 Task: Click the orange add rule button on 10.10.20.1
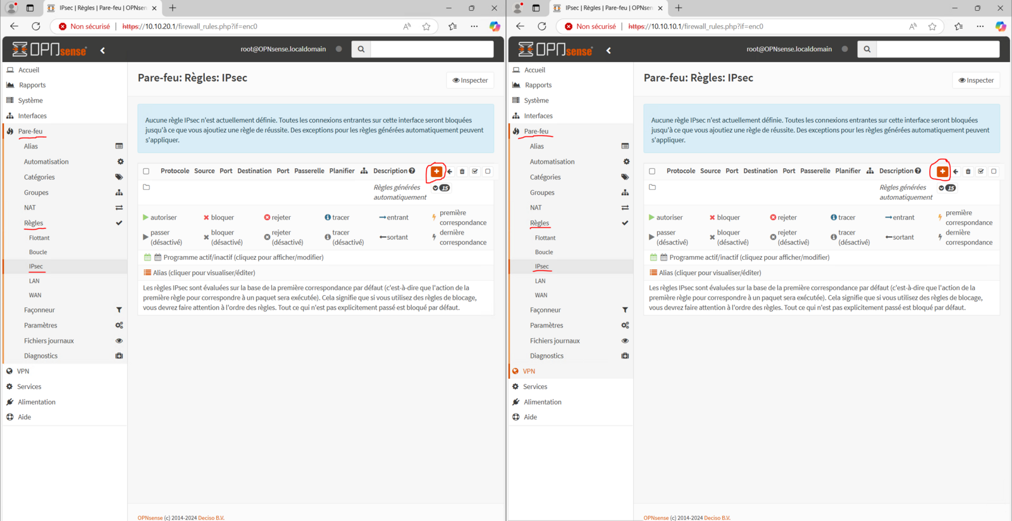coord(436,171)
